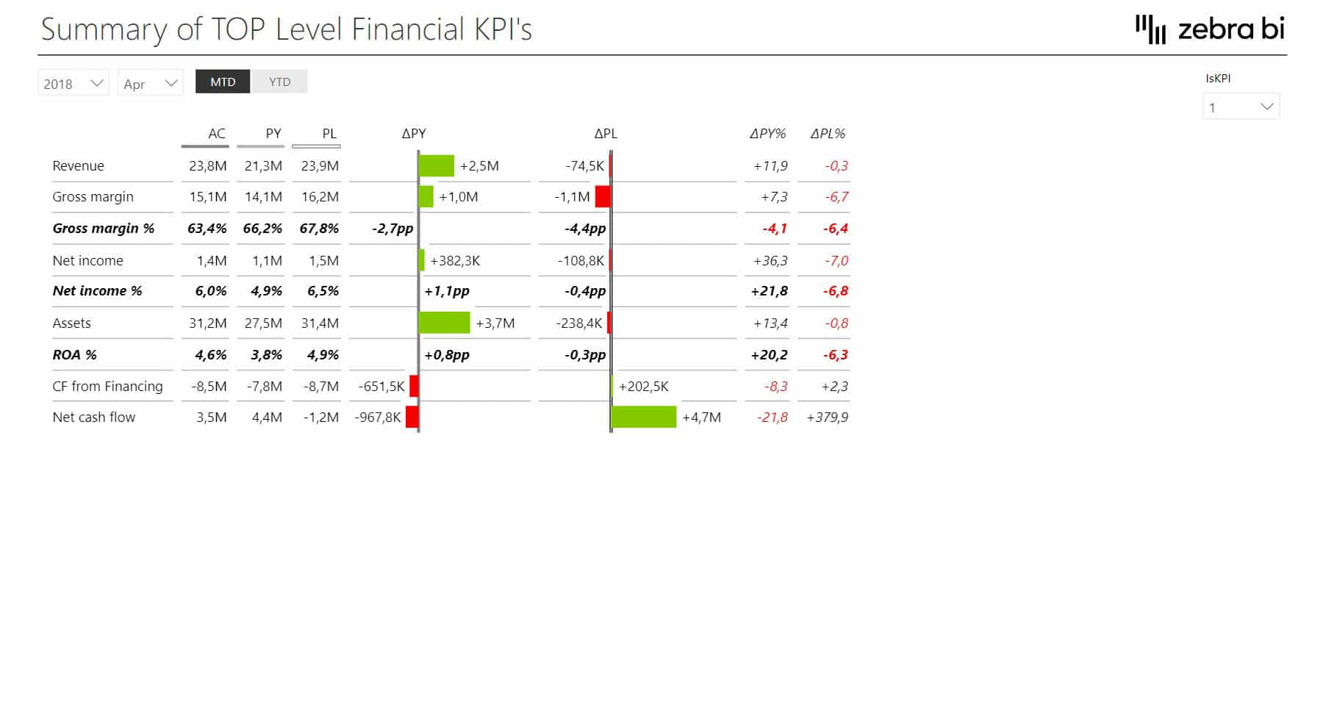Switch to YTD view

(x=280, y=82)
